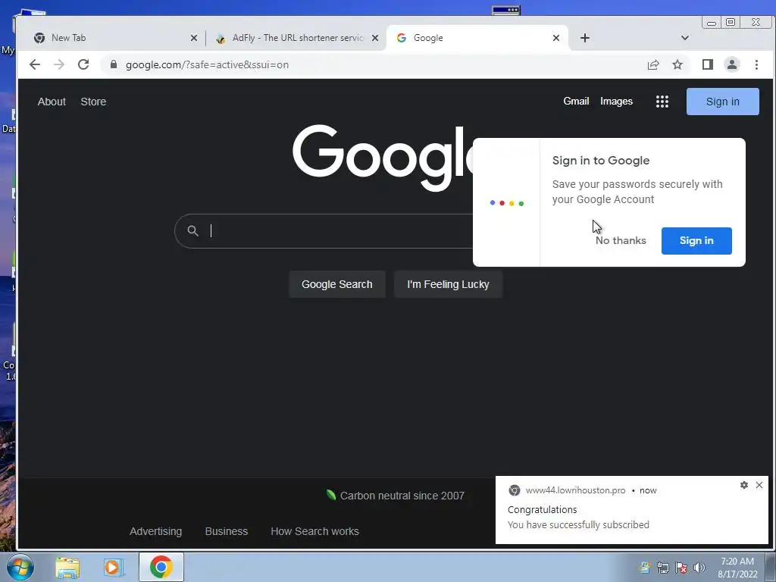Launch Windows Media Player from the taskbar
The height and width of the screenshot is (582, 776).
(x=113, y=568)
